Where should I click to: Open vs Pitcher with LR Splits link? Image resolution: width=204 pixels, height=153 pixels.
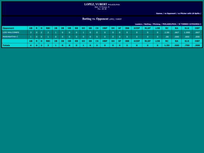pyautogui.click(x=189, y=13)
